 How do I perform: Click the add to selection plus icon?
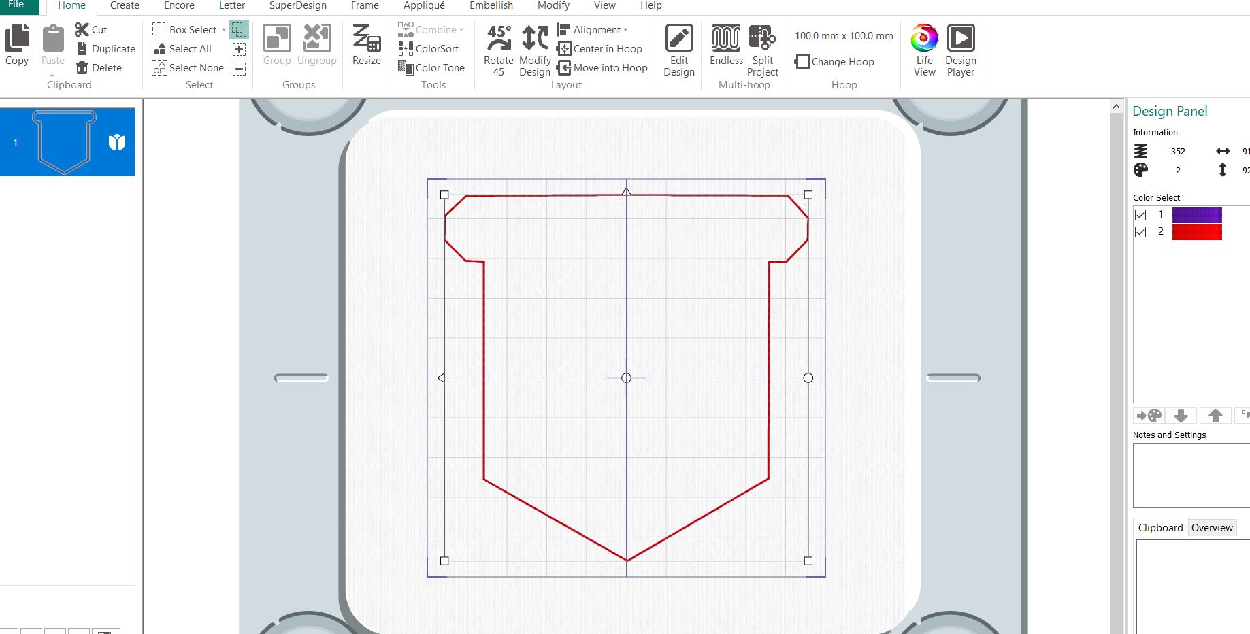[x=239, y=49]
